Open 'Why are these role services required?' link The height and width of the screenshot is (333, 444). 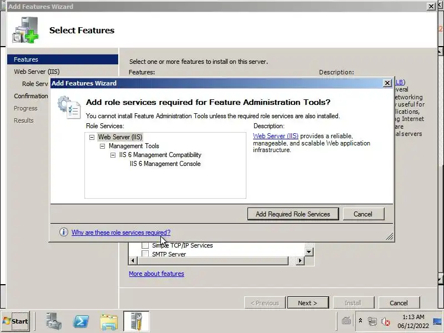tap(121, 233)
